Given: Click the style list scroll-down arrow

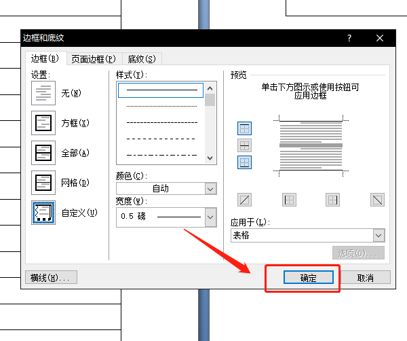Looking at the screenshot, I should pos(210,158).
